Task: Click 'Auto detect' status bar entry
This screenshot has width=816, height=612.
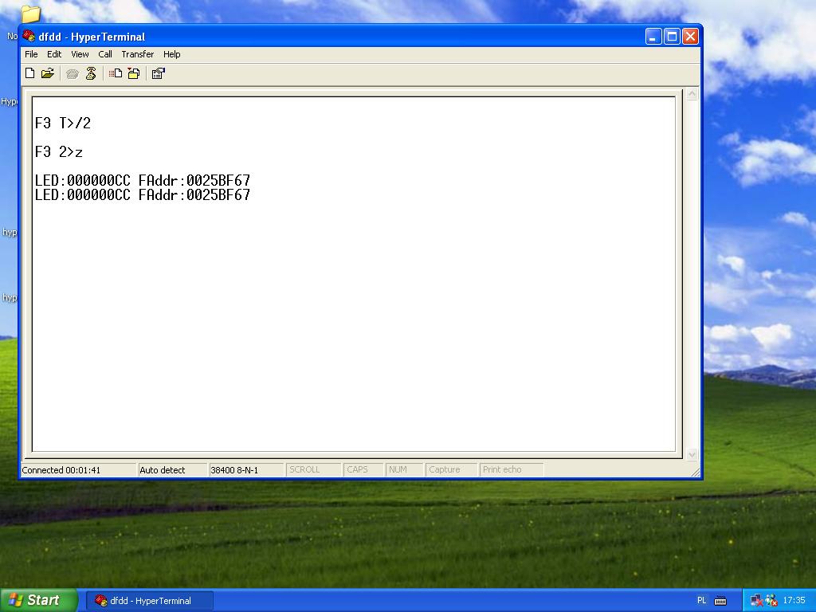Action: [163, 470]
